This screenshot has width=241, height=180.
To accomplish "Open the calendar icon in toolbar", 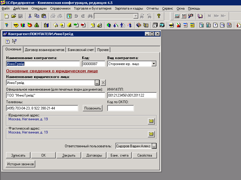I will tap(184, 16).
